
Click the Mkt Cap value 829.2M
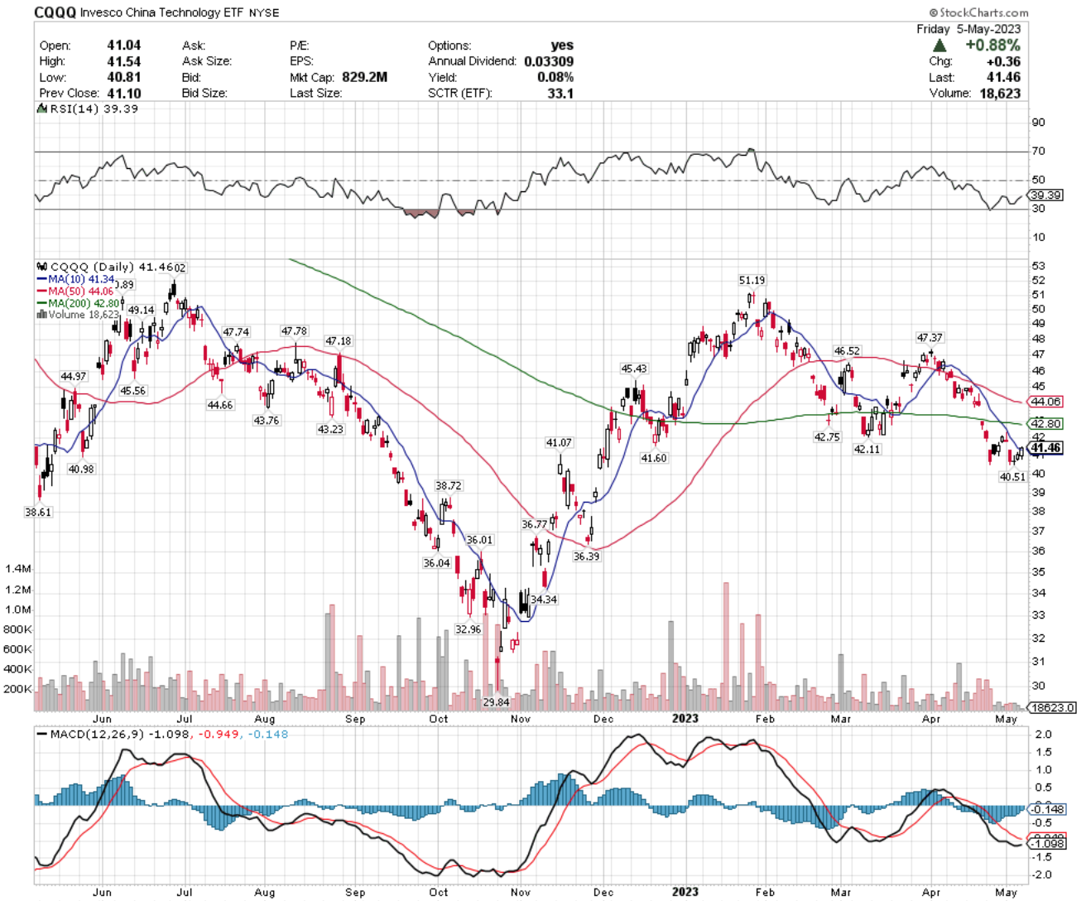(x=364, y=77)
